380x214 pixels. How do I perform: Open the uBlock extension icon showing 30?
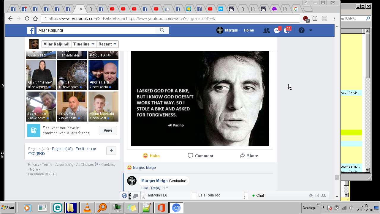pos(306,19)
